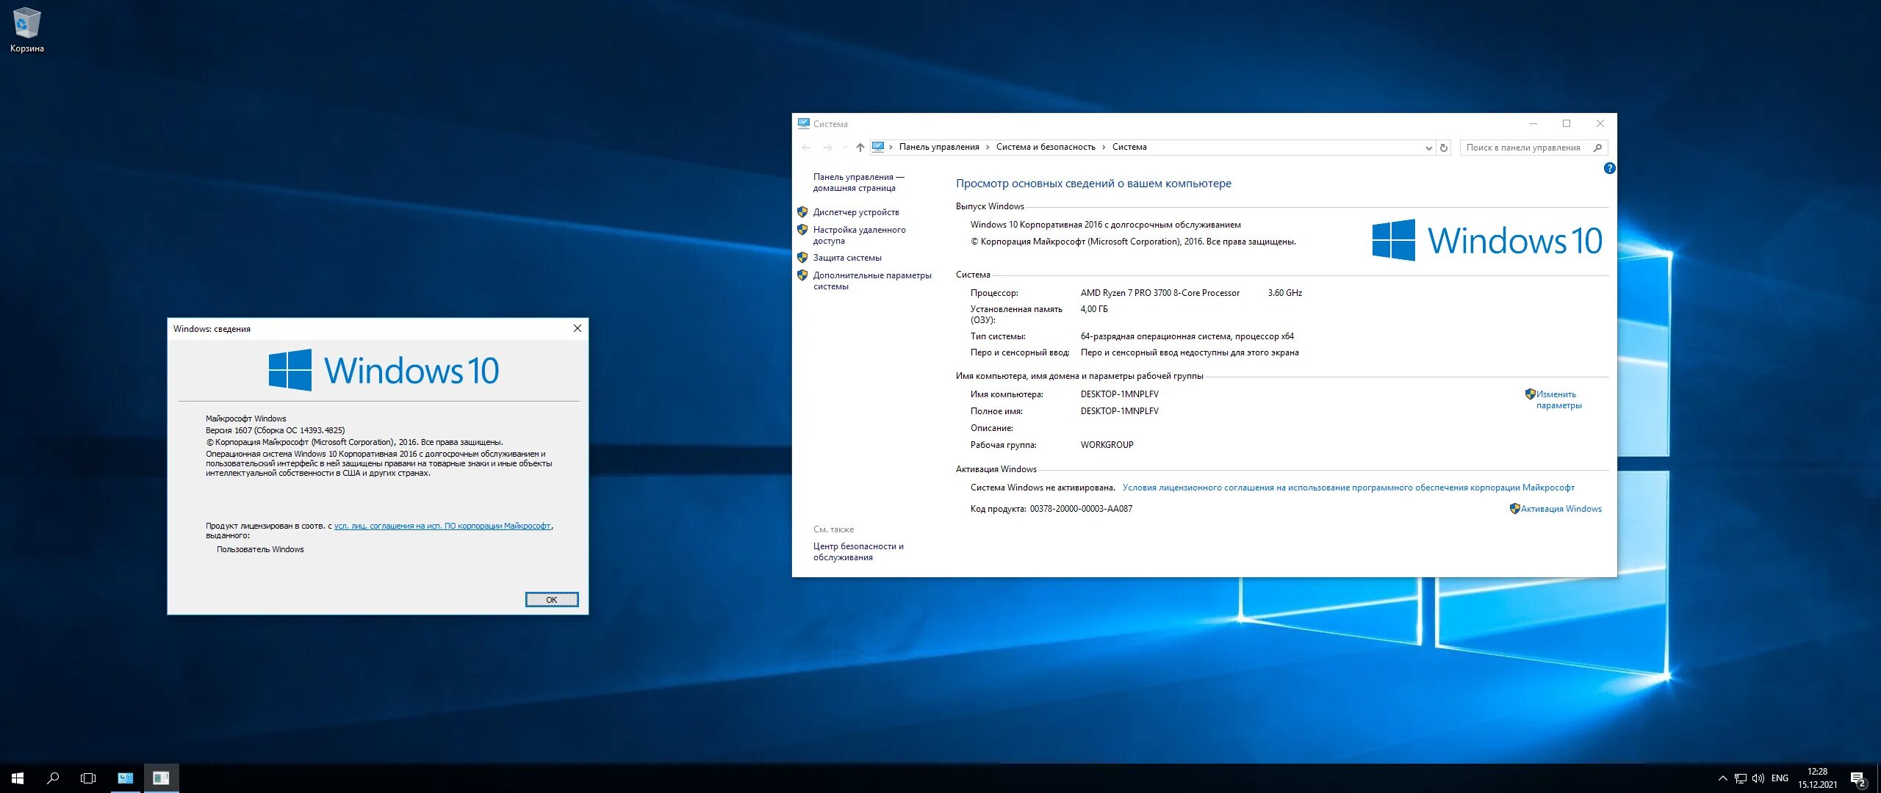
Task: Show hidden system tray icons chevron
Action: 1722,778
